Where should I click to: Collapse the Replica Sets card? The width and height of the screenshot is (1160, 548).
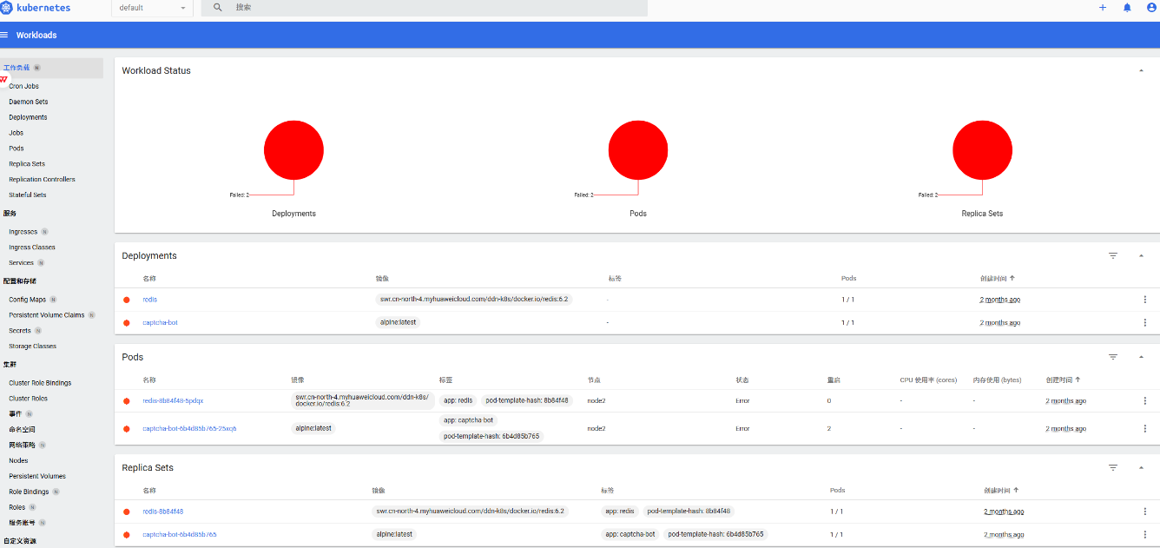point(1141,468)
